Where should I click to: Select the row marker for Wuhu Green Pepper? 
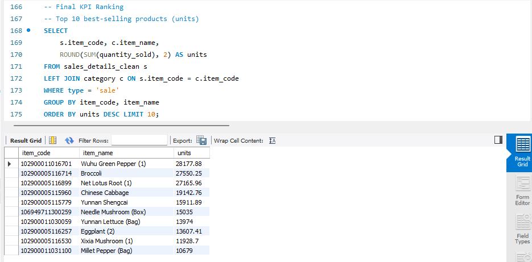[x=10, y=164]
